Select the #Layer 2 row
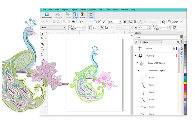This screenshot has width=194, height=125. (x=156, y=56)
